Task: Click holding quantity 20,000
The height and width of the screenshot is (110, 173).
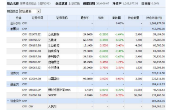Action: click(138, 96)
